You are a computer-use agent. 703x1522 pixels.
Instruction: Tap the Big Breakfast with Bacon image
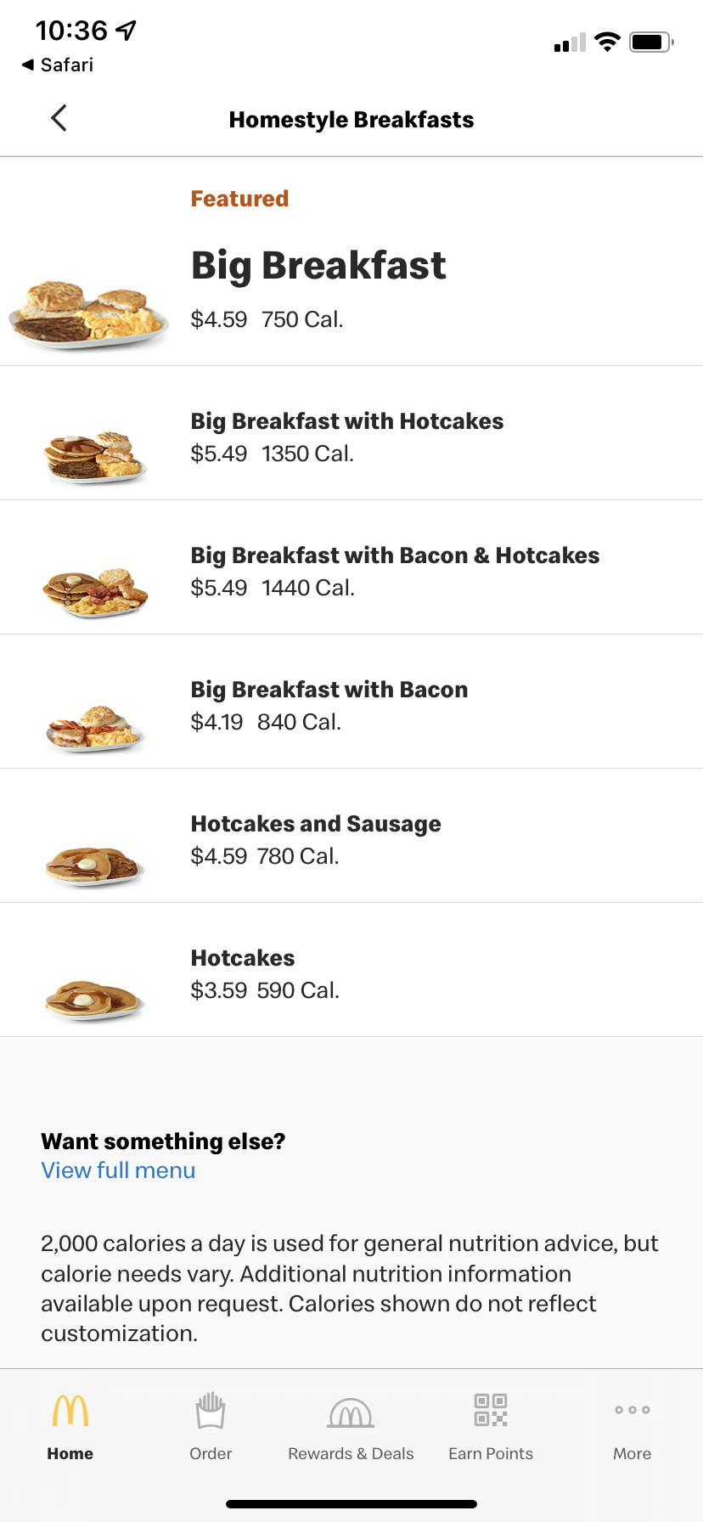95,728
